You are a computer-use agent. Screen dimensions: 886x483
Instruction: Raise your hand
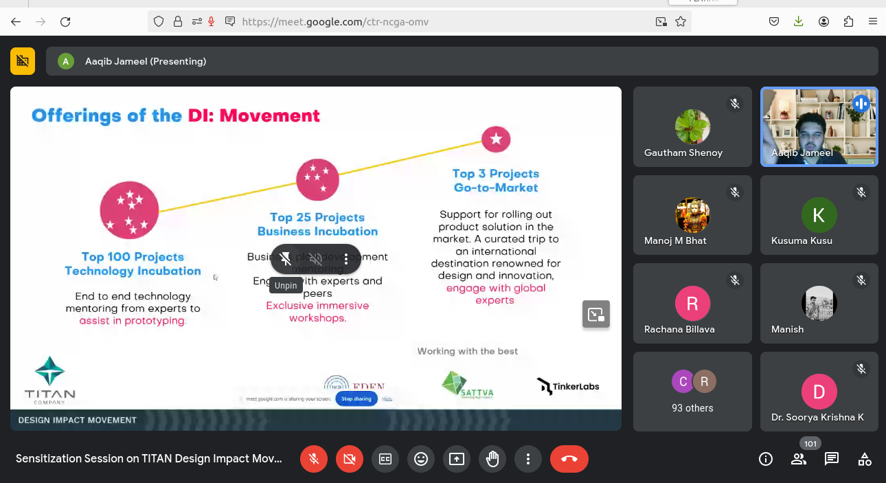click(x=492, y=459)
